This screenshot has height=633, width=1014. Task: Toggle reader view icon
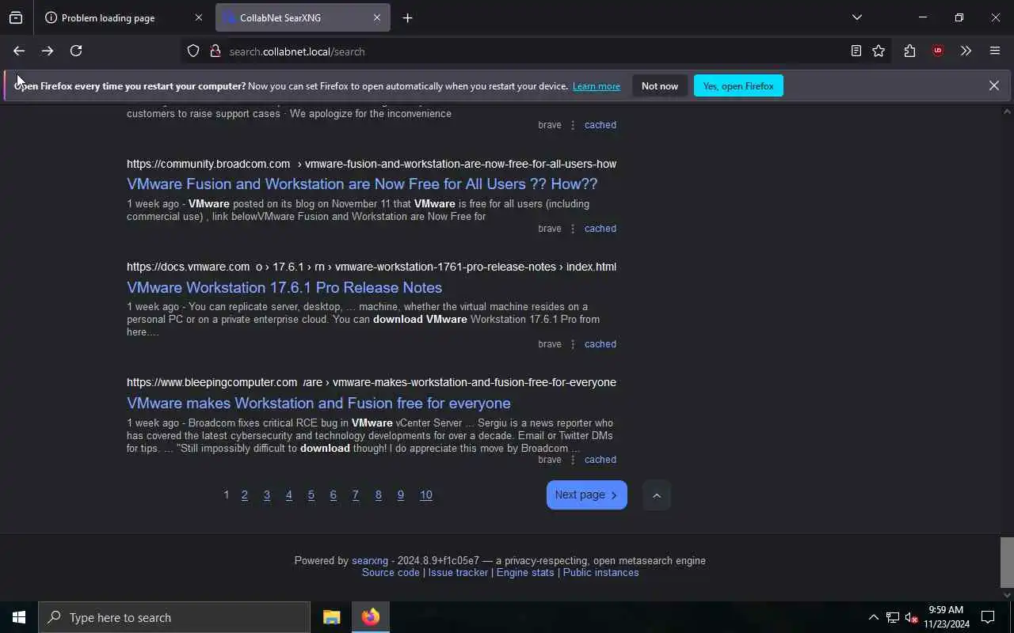tap(856, 51)
